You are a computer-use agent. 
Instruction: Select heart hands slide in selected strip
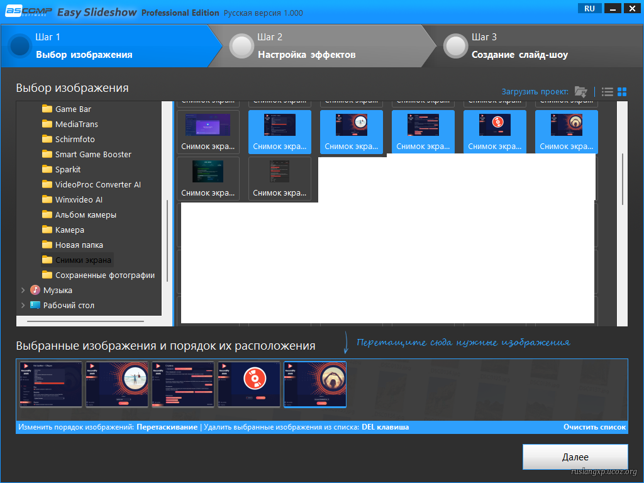coord(315,384)
